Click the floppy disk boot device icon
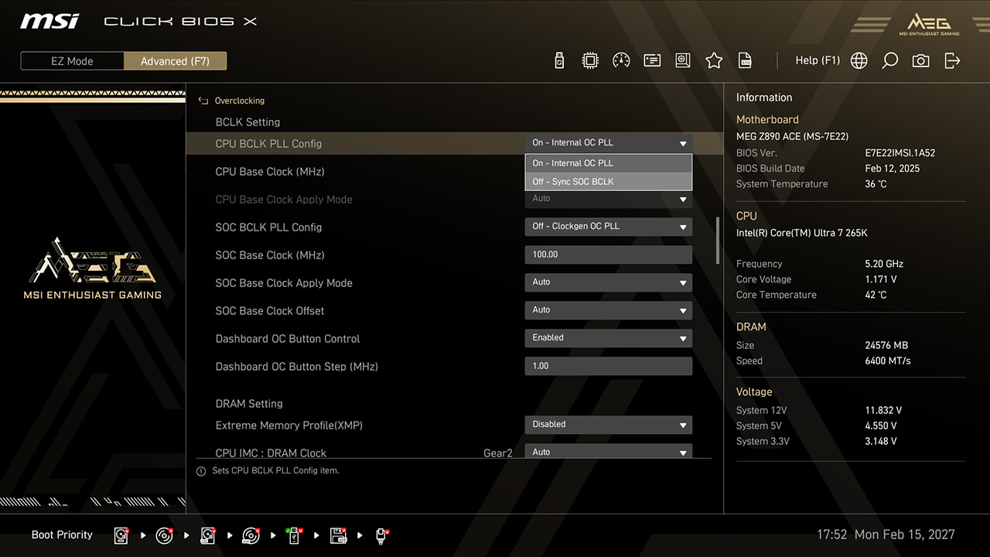Screen dimensions: 990x557 [338, 535]
